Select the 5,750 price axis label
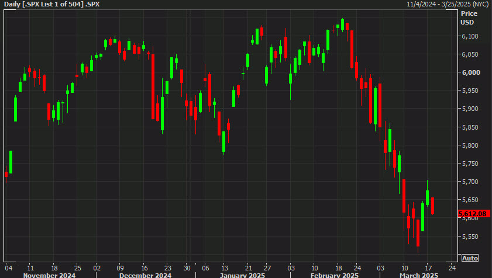 coord(470,164)
